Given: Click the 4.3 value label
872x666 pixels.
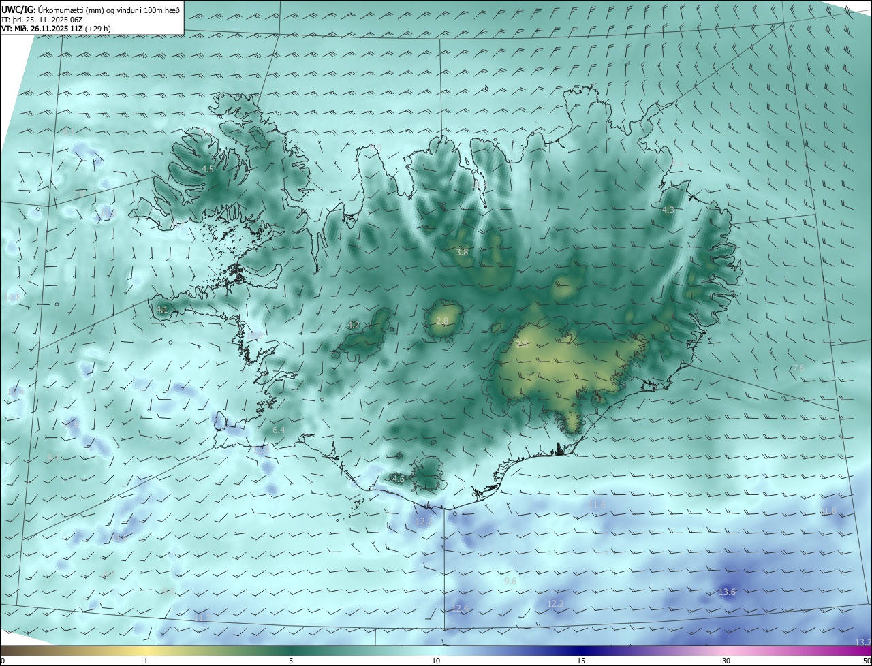Looking at the screenshot, I should (668, 210).
